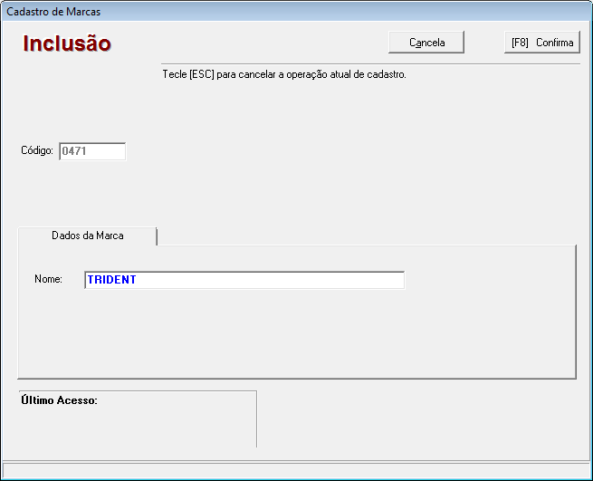Click the ESC cancel hint text

pyautogui.click(x=283, y=74)
